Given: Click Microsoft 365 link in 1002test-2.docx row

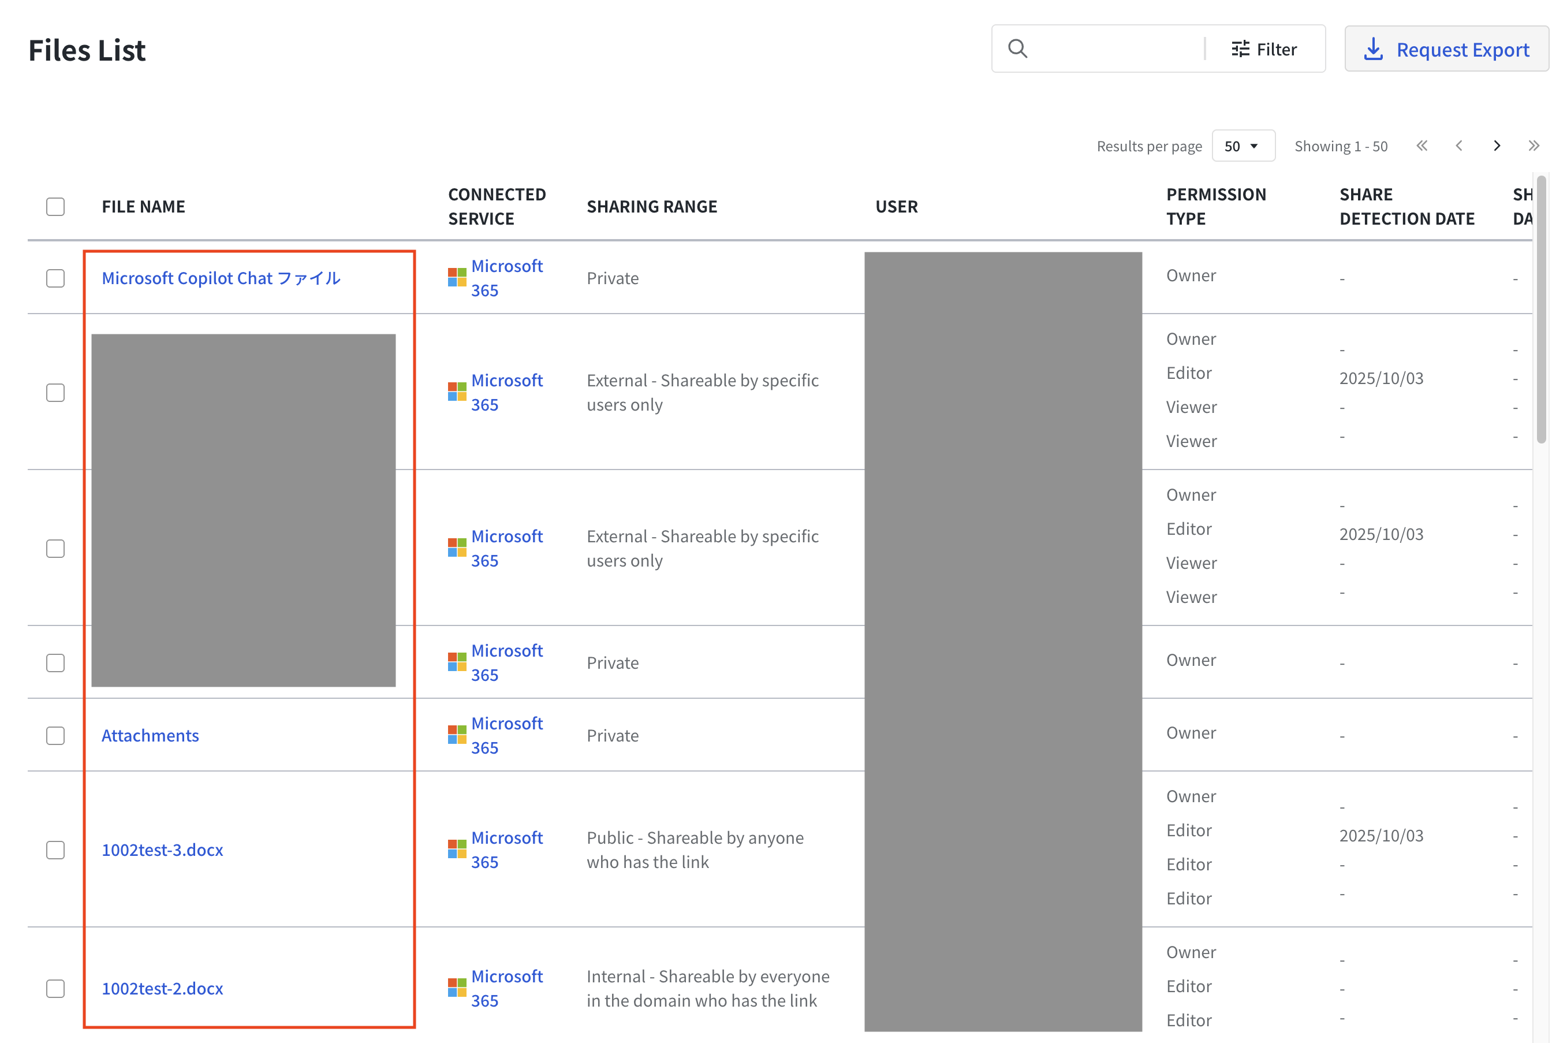Looking at the screenshot, I should tap(506, 988).
